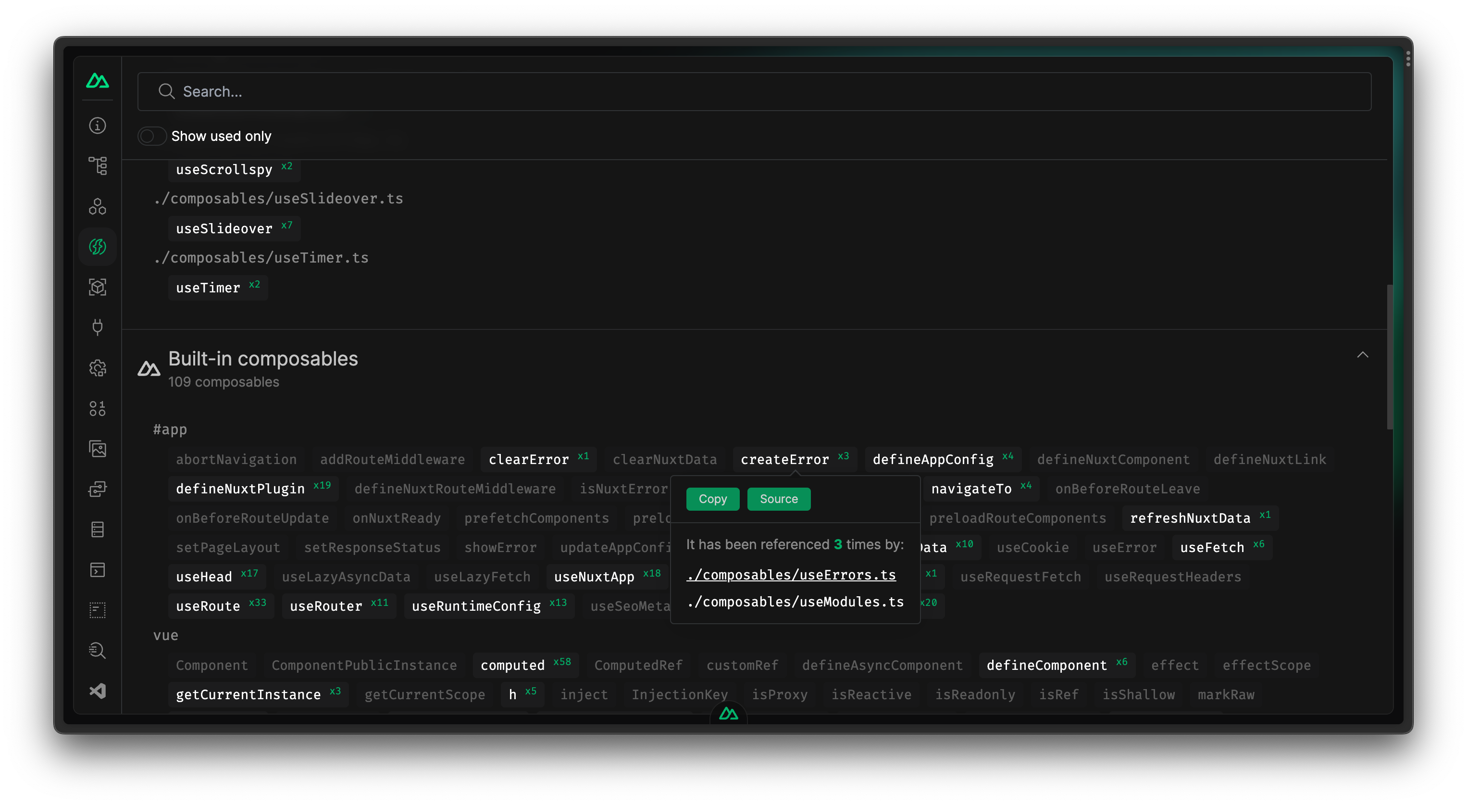The height and width of the screenshot is (805, 1467).
Task: Collapse the Built-in composables section chevron
Action: click(1363, 354)
